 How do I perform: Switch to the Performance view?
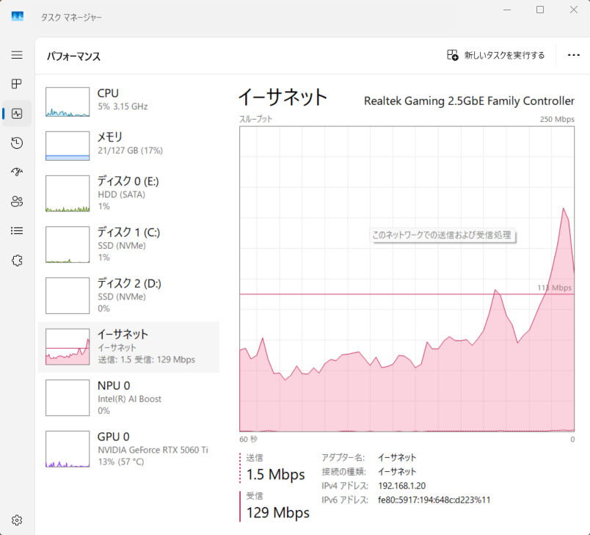pos(16,113)
